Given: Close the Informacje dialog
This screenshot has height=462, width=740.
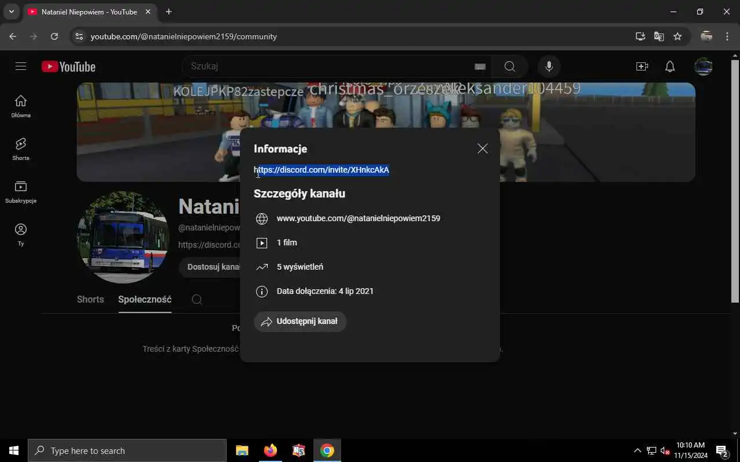Looking at the screenshot, I should click(483, 149).
